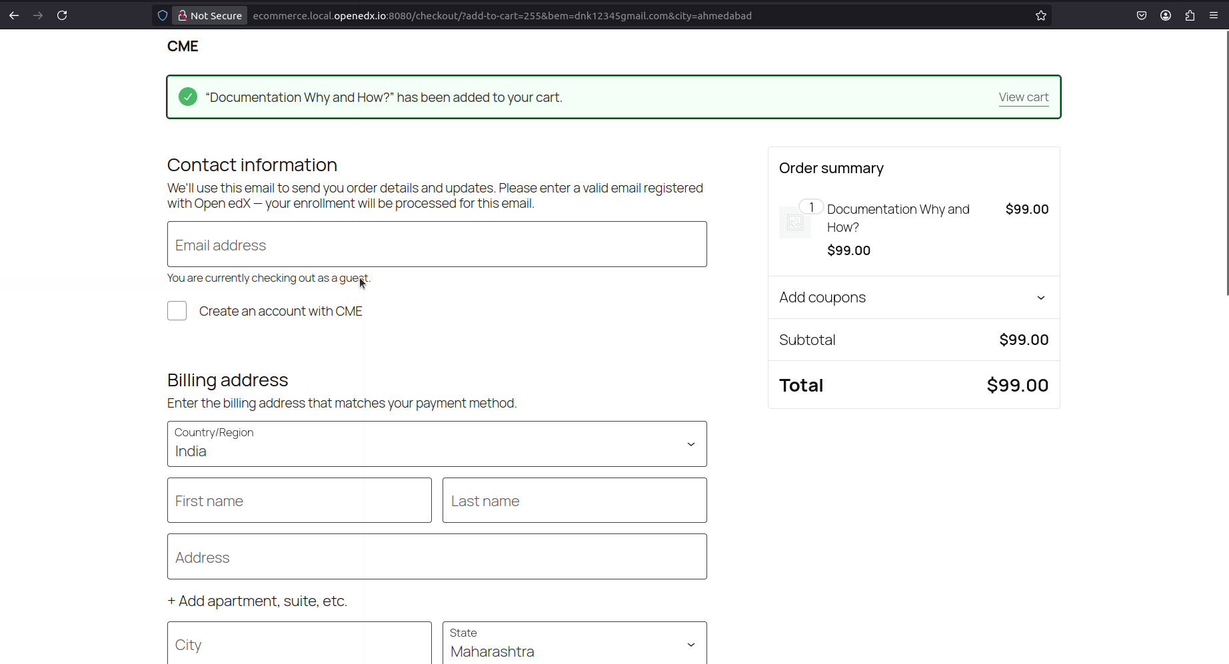Open the Pocket save icon

[1141, 15]
